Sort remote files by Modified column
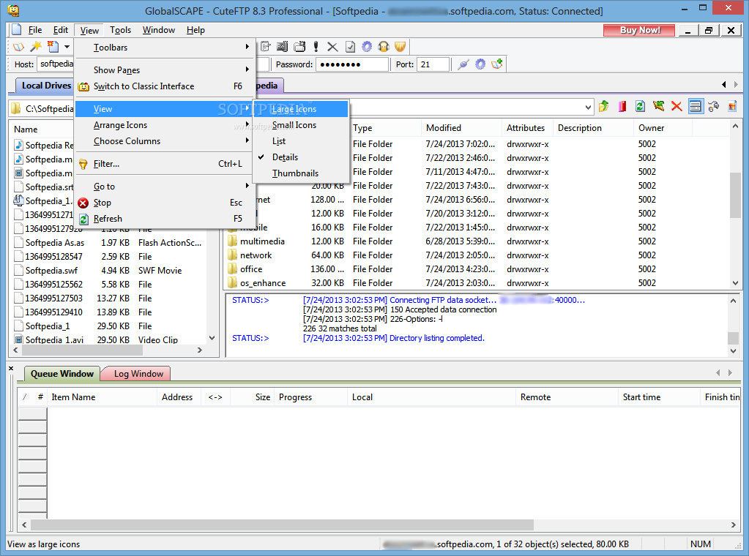Image resolution: width=749 pixels, height=556 pixels. 461,128
